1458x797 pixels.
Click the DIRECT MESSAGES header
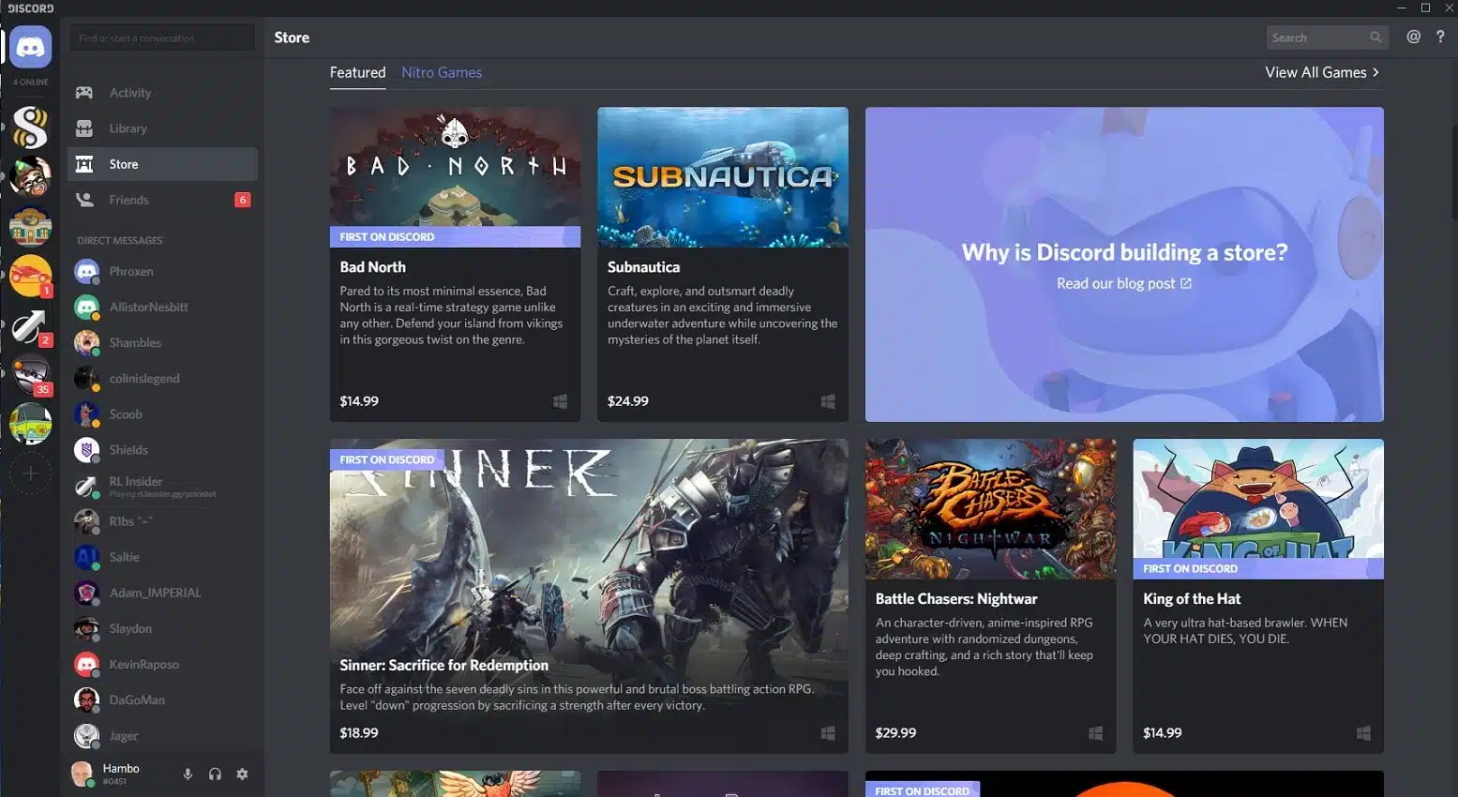(x=120, y=241)
